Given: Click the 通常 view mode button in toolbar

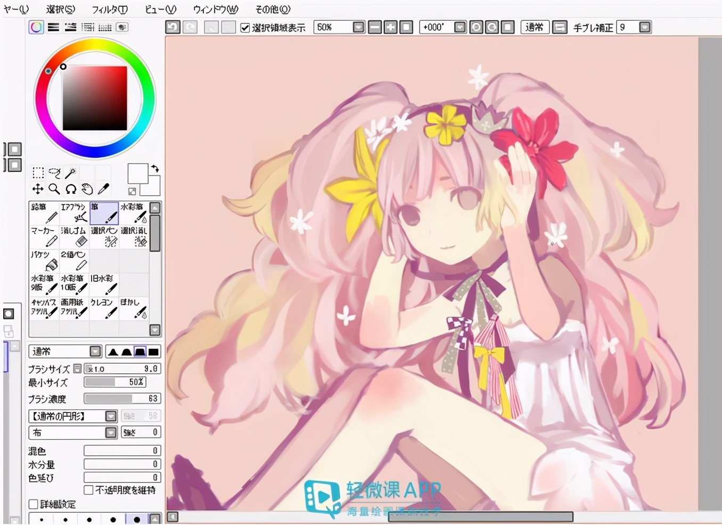Looking at the screenshot, I should tap(534, 27).
